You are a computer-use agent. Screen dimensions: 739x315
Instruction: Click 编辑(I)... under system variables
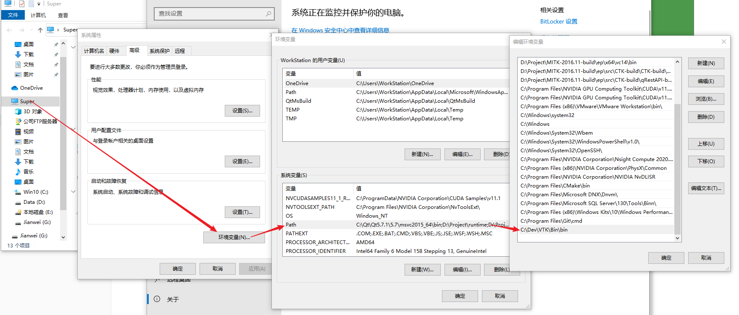(x=462, y=270)
